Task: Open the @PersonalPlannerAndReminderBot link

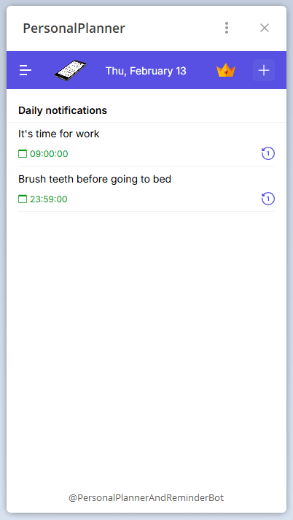Action: pos(146,498)
